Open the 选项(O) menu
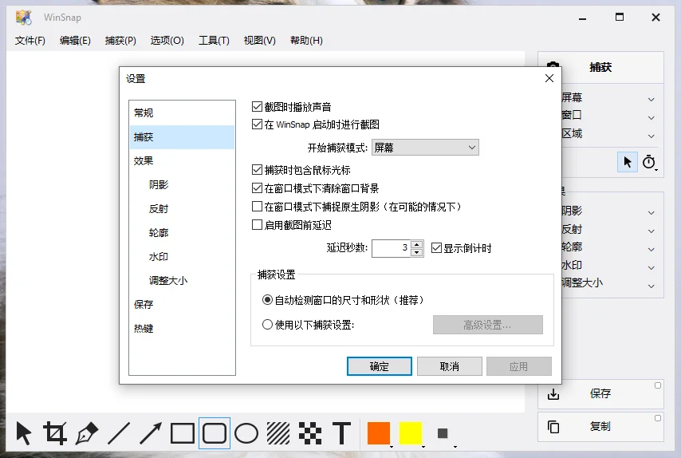Viewport: 681px width, 458px height. [x=167, y=41]
